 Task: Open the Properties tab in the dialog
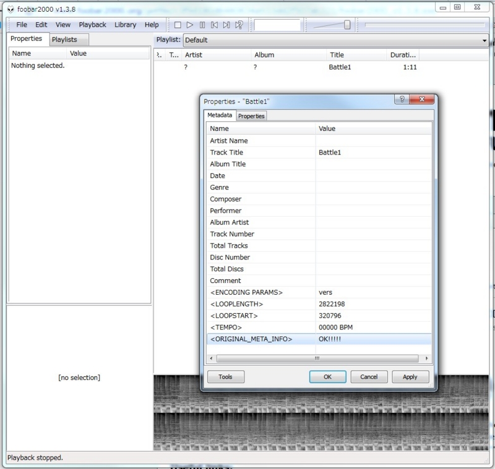pos(251,116)
